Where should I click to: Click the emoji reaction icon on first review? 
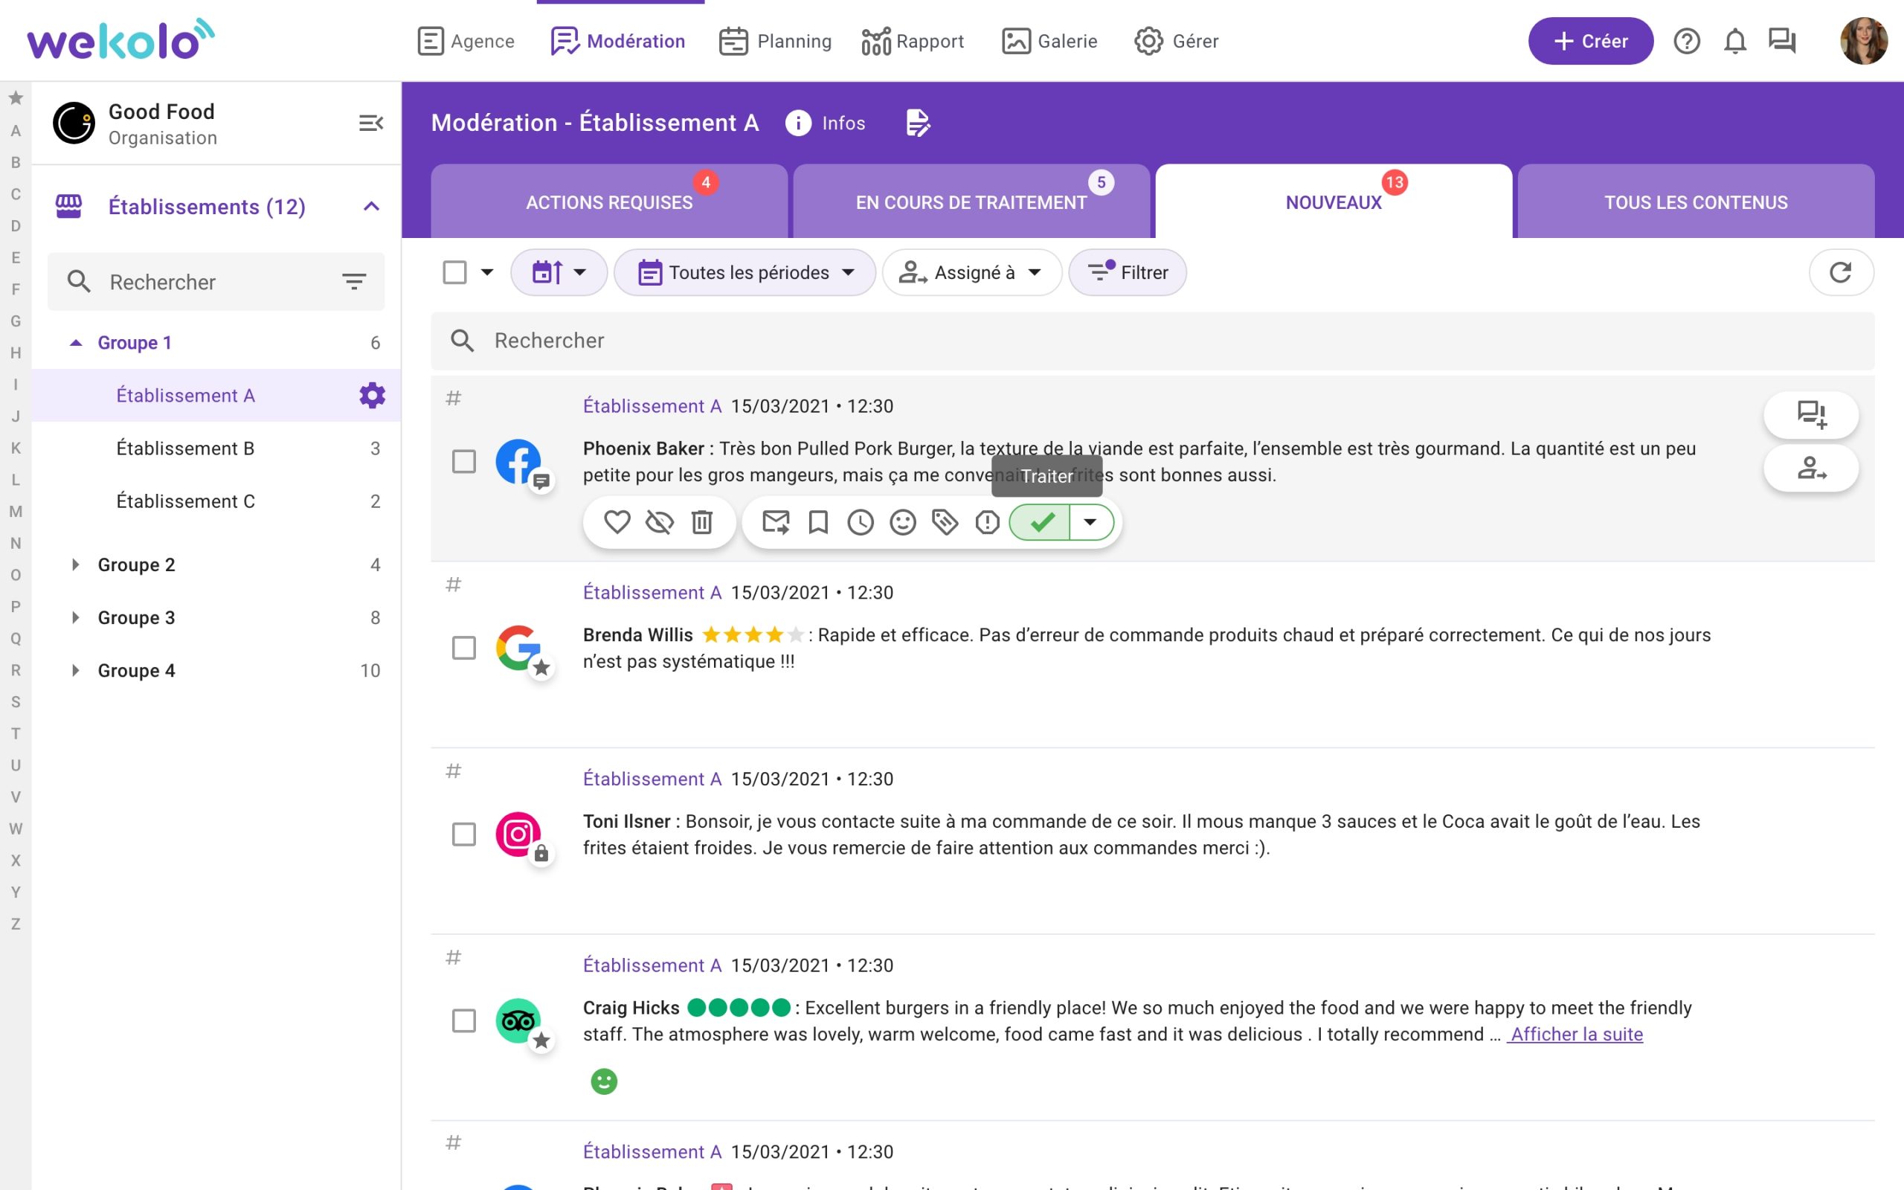click(904, 521)
